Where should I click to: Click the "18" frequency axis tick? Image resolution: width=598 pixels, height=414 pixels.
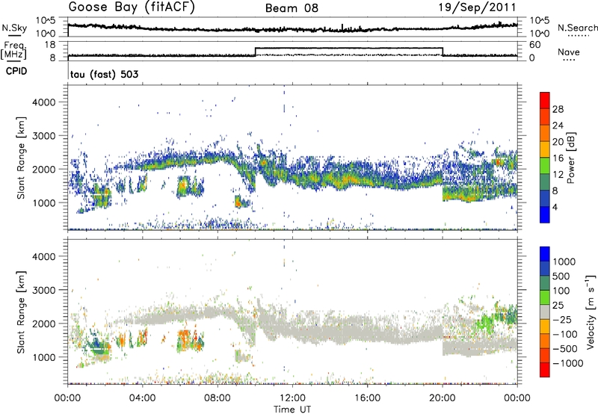(50, 45)
